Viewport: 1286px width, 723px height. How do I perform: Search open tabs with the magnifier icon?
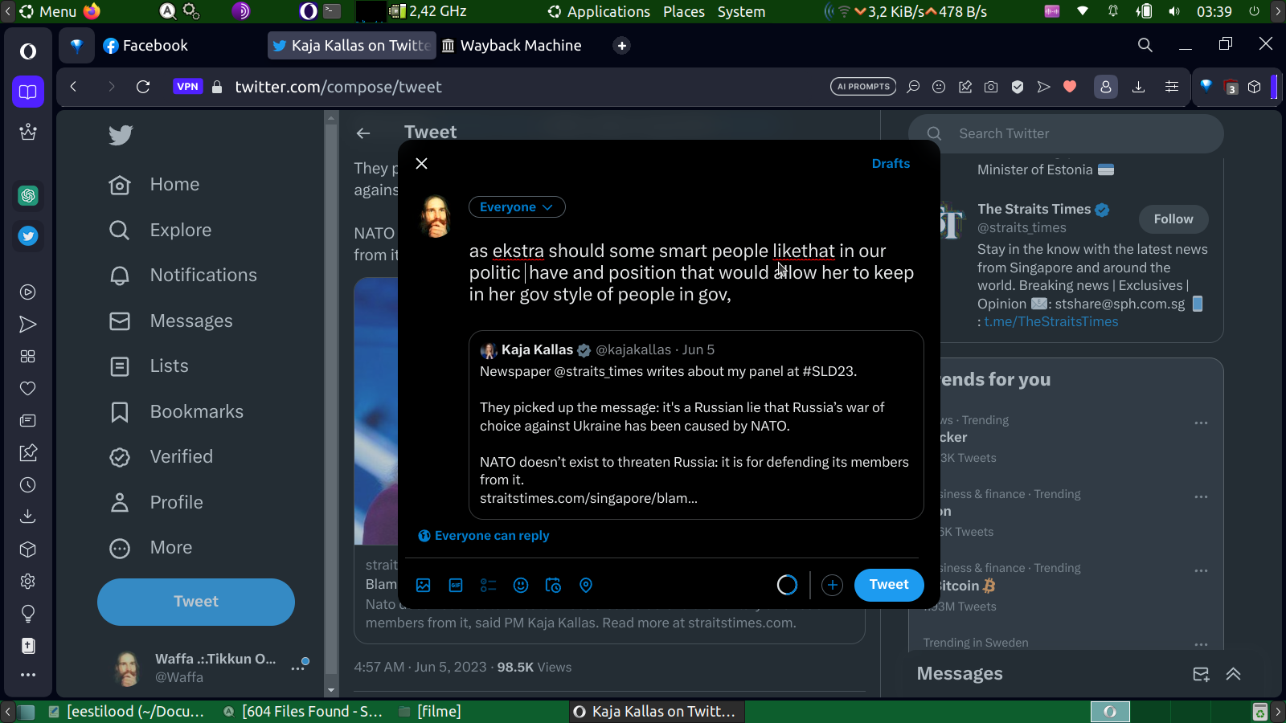(x=1145, y=45)
